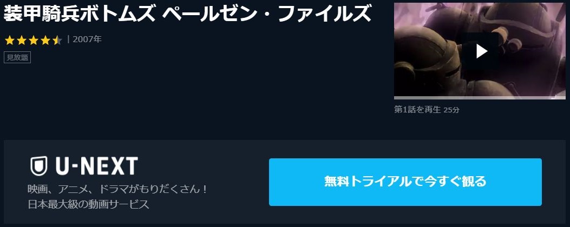Click the 映画、アニメ、ドラマがもりだくさん！ tagline
The height and width of the screenshot is (227, 570).
tap(118, 189)
